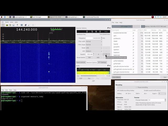Switch to Task Manager in the taskbar
The height and width of the screenshot is (126, 168).
36,17
